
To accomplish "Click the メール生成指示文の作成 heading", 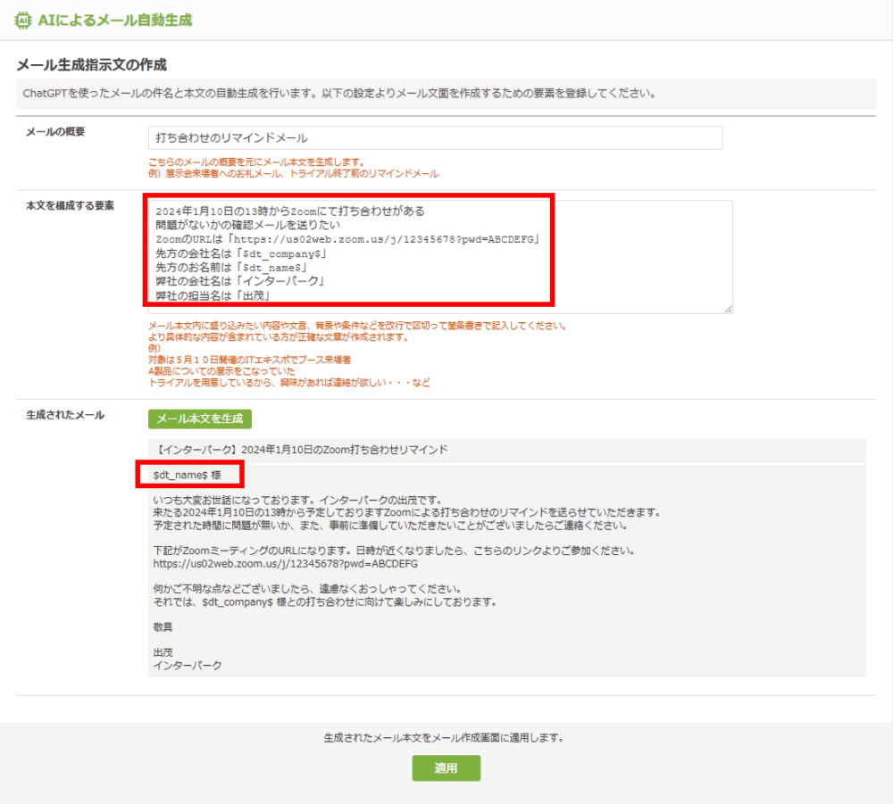I will (92, 65).
